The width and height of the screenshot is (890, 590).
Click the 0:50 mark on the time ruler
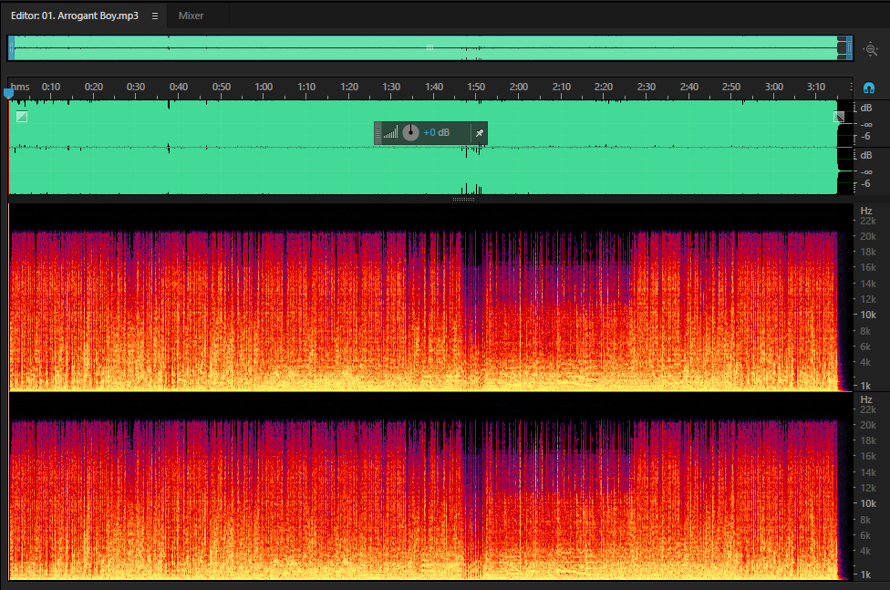pyautogui.click(x=222, y=87)
